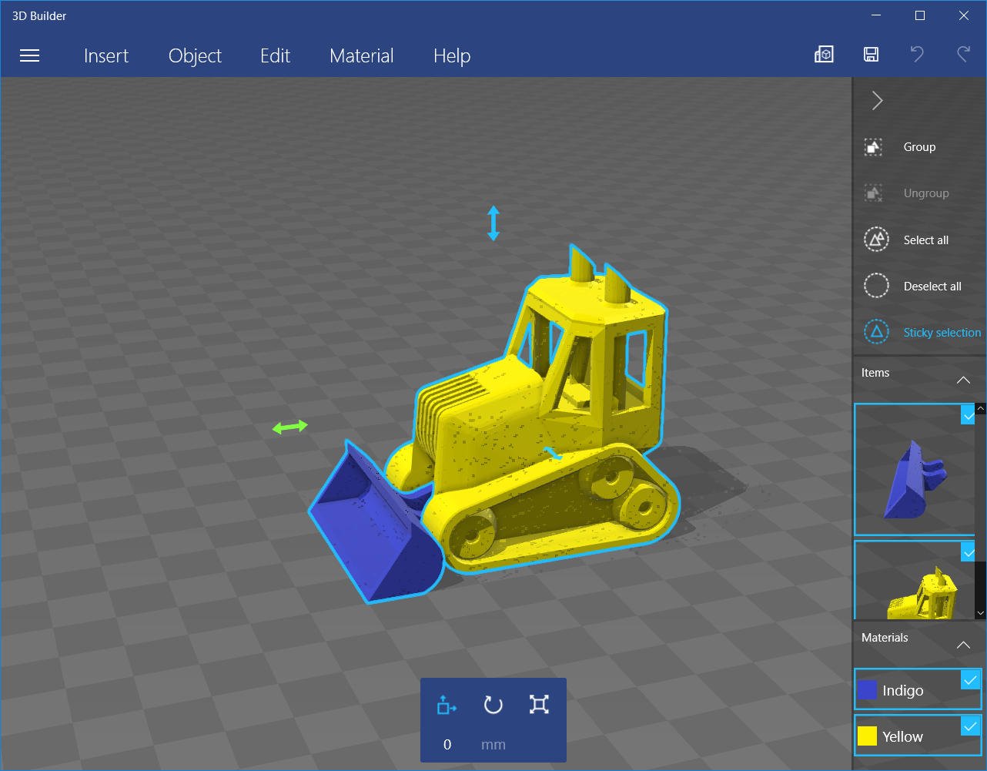Click the Select all label
Screen dimensions: 987x771
click(x=925, y=240)
